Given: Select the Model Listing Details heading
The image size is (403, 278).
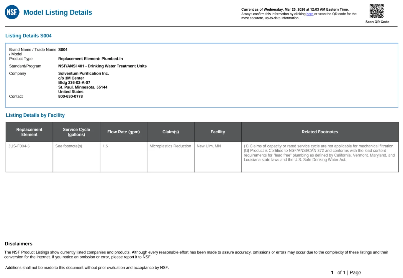Looking at the screenshot, I should click(x=58, y=12).
